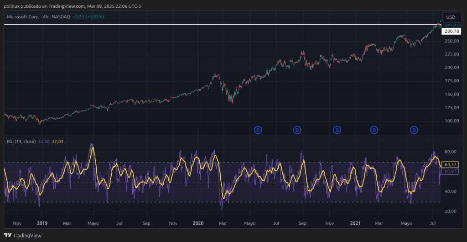Open the dividend marker near Nov 2020
This screenshot has height=242, width=467.
pos(337,130)
